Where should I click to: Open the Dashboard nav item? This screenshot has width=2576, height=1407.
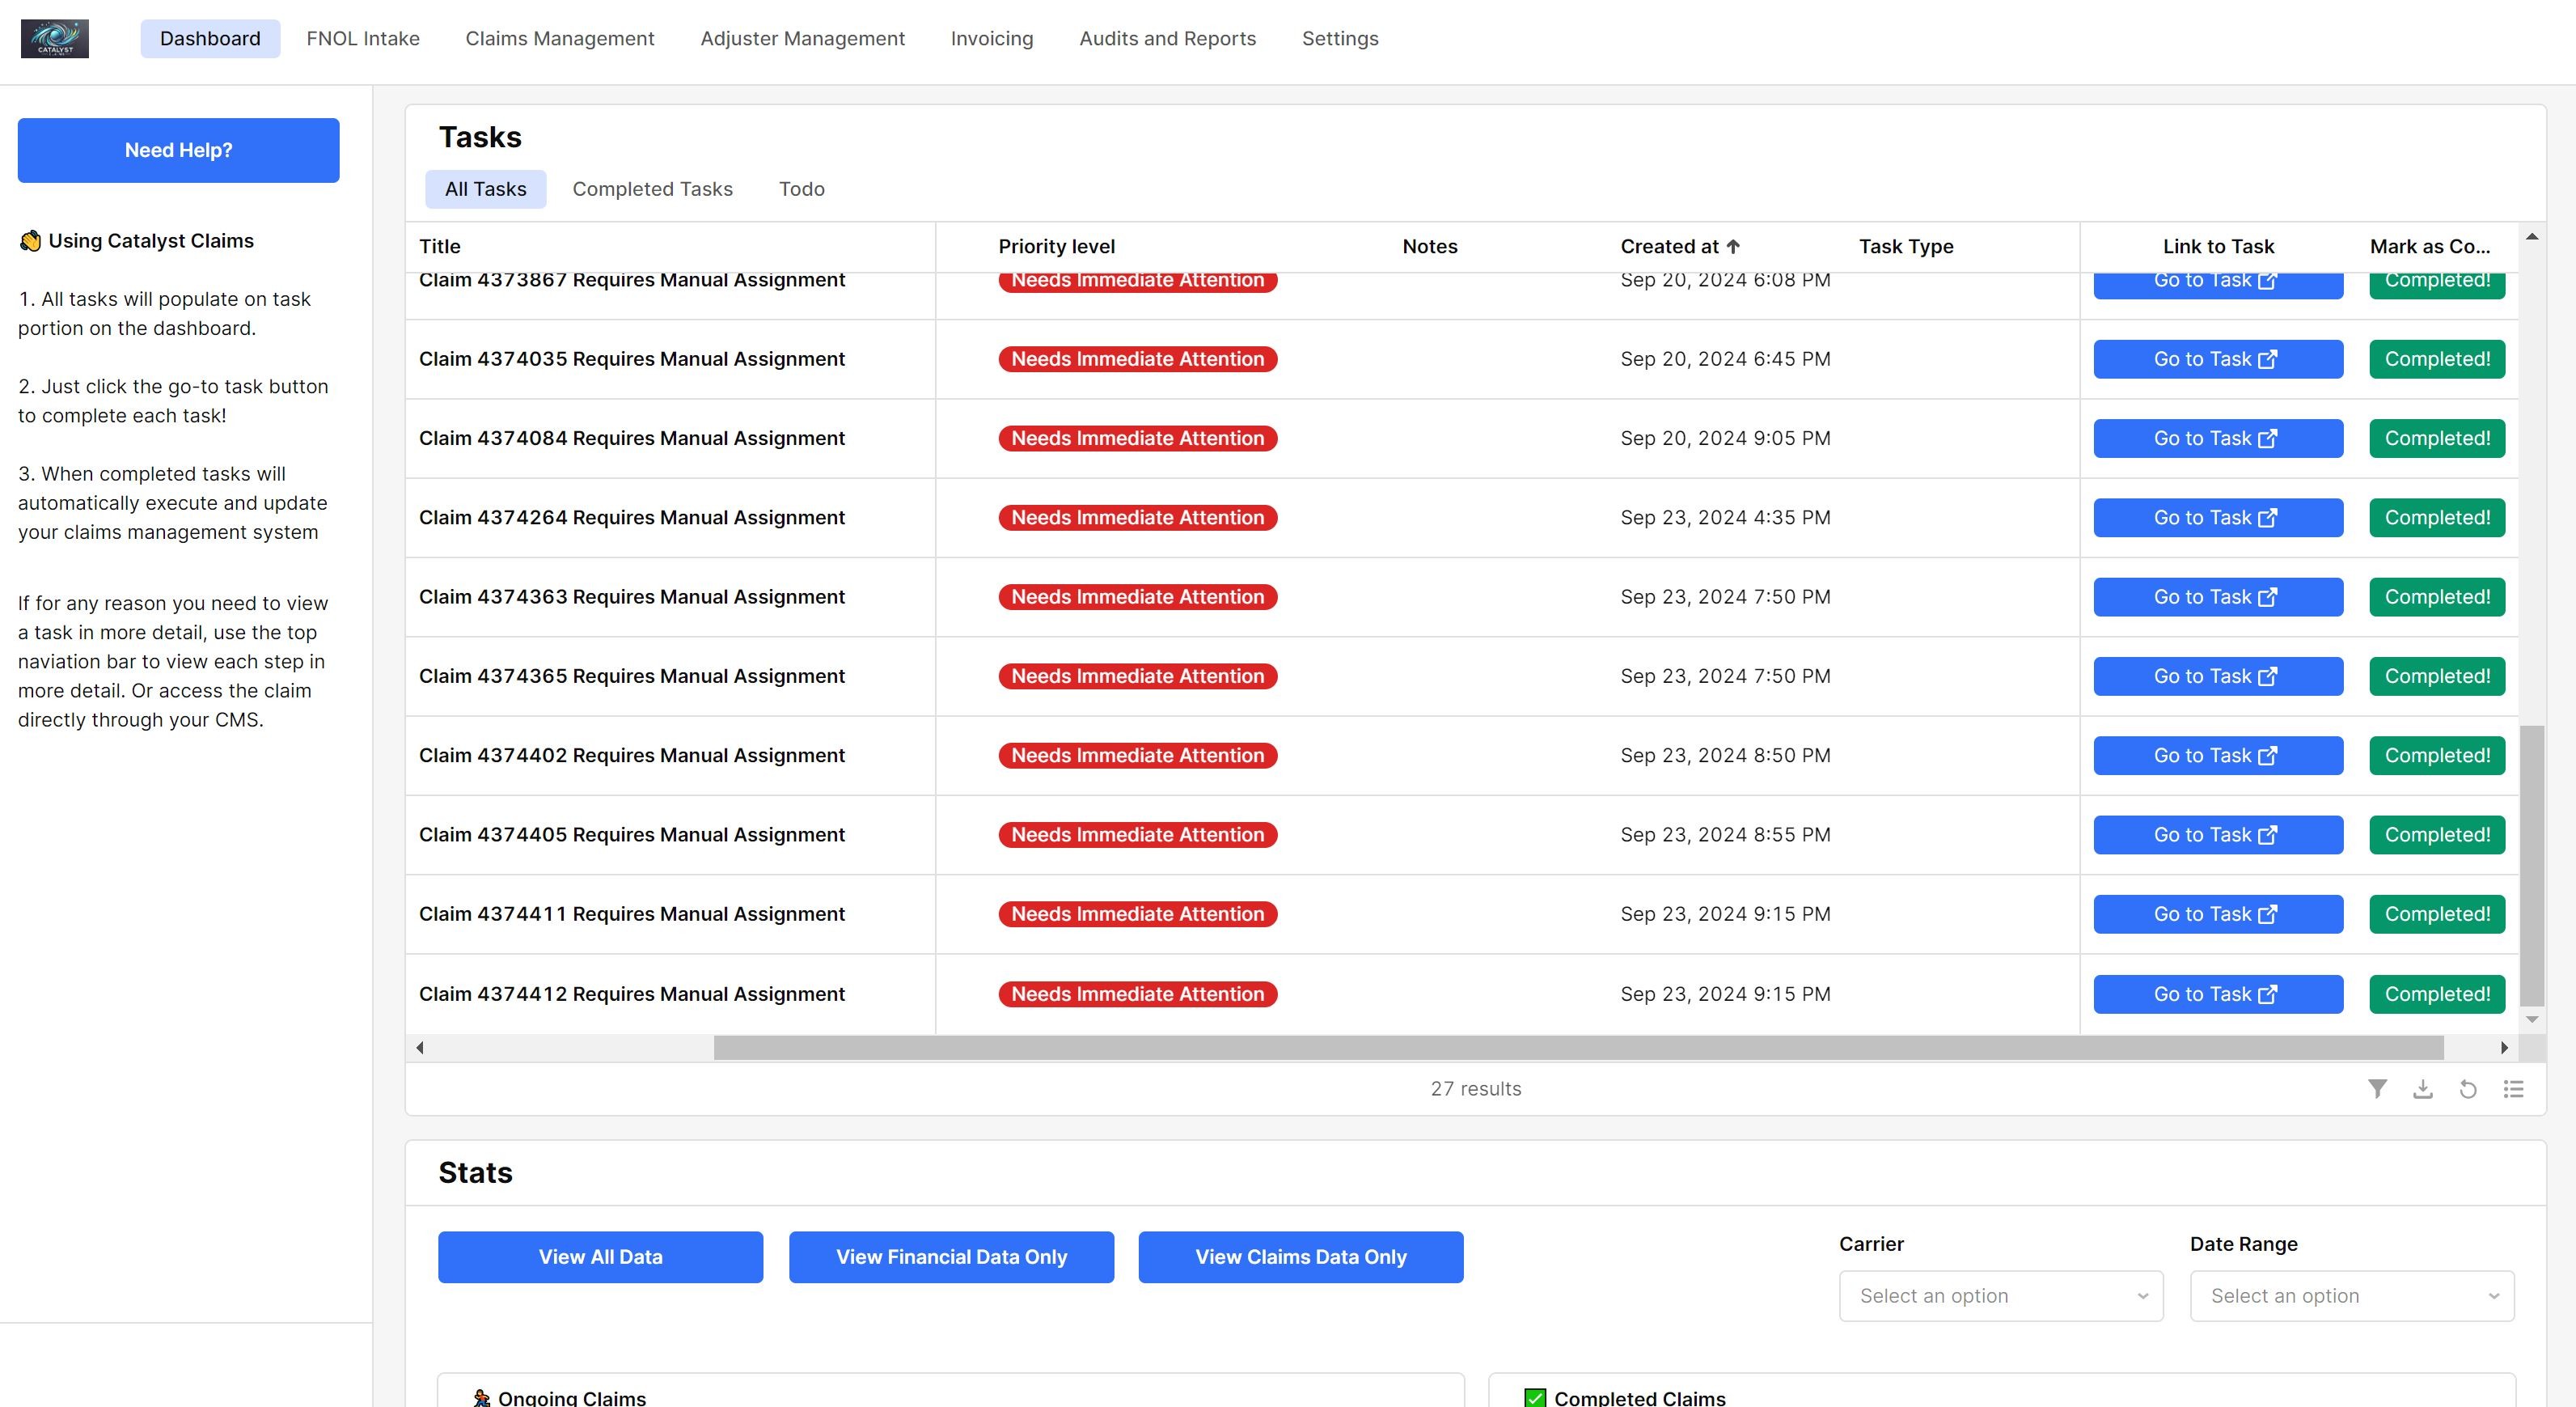pyautogui.click(x=210, y=38)
